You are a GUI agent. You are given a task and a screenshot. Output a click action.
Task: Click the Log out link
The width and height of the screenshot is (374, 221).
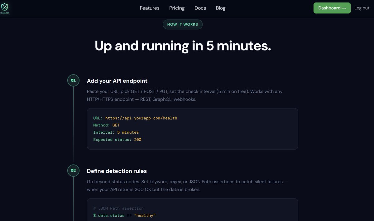[x=362, y=8]
